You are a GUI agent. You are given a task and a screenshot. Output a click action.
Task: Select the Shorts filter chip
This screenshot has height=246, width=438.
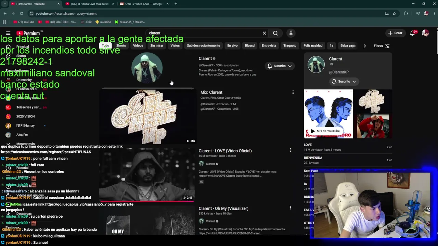[121, 45]
